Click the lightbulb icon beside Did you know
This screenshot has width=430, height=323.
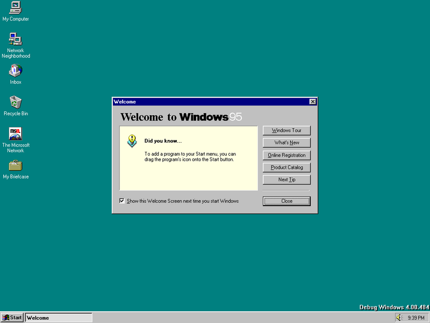point(131,141)
